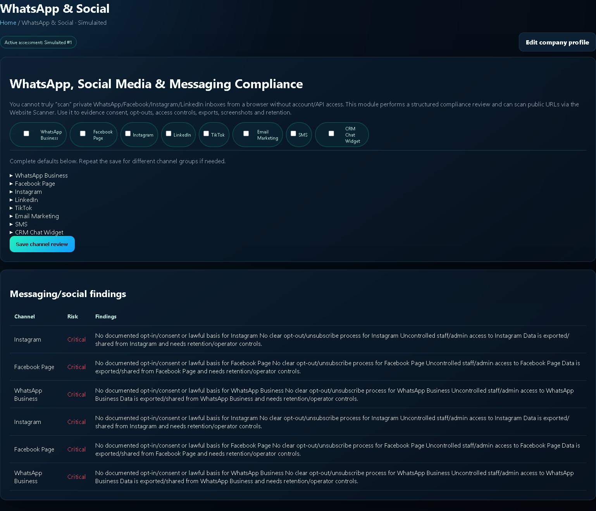
Task: Click Save channel review button
Action: pos(42,244)
